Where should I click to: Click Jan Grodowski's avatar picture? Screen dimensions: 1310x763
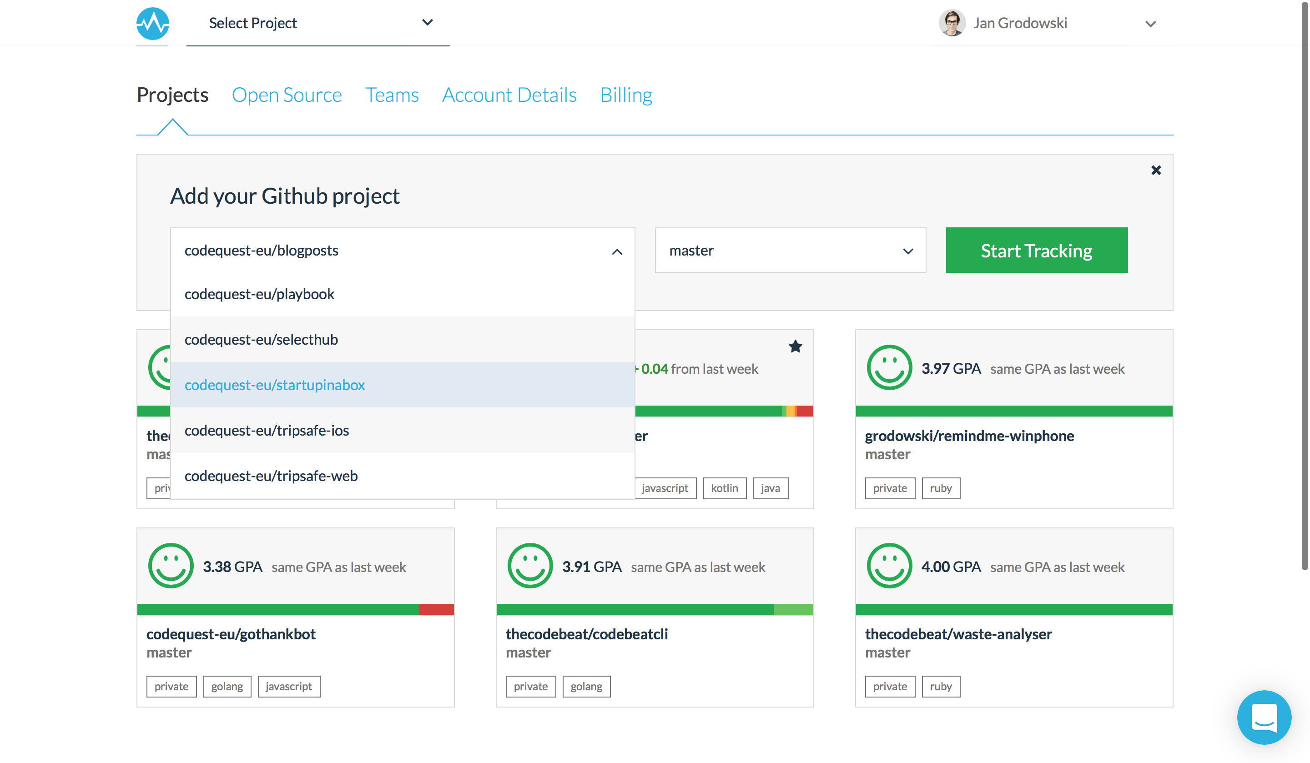952,23
